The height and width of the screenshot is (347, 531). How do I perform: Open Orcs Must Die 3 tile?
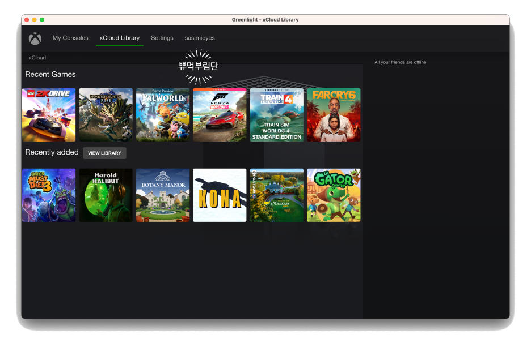click(x=49, y=195)
